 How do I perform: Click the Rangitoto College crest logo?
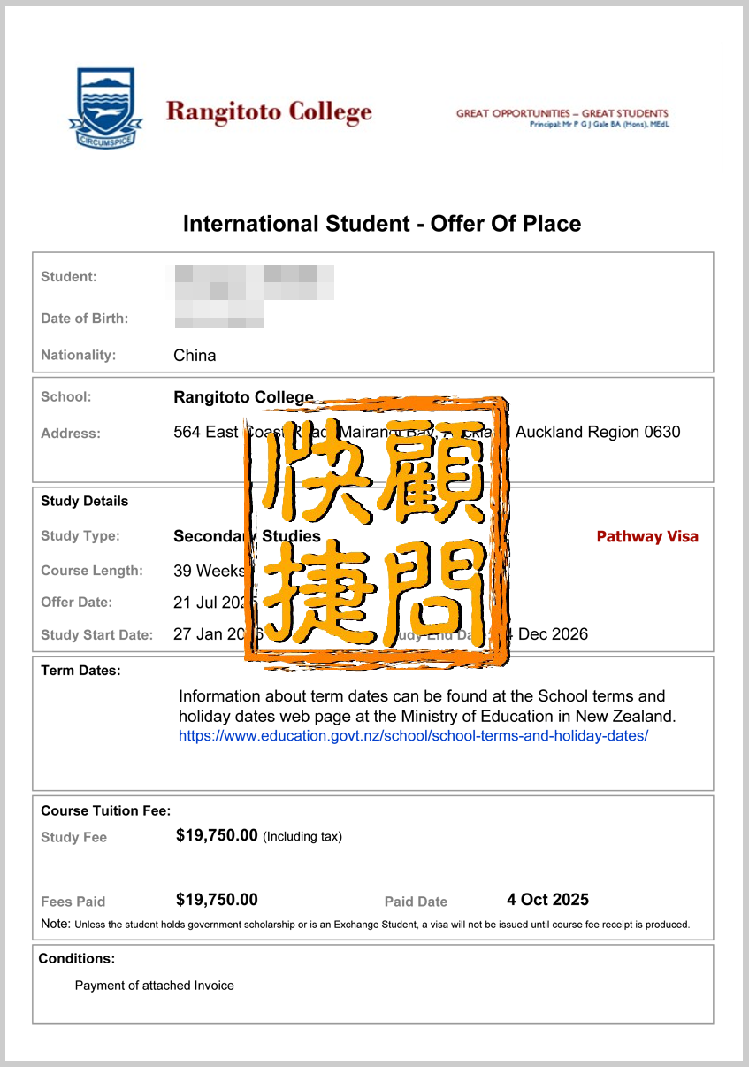point(104,106)
